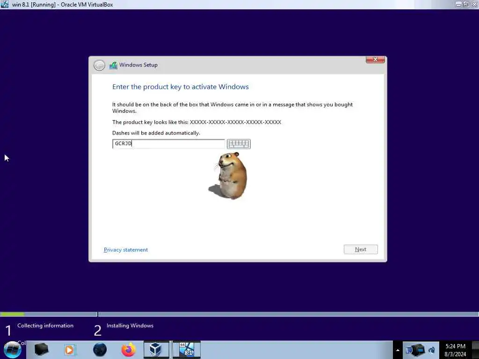Click the setup progress bar
The image size is (479, 359).
click(x=239, y=314)
